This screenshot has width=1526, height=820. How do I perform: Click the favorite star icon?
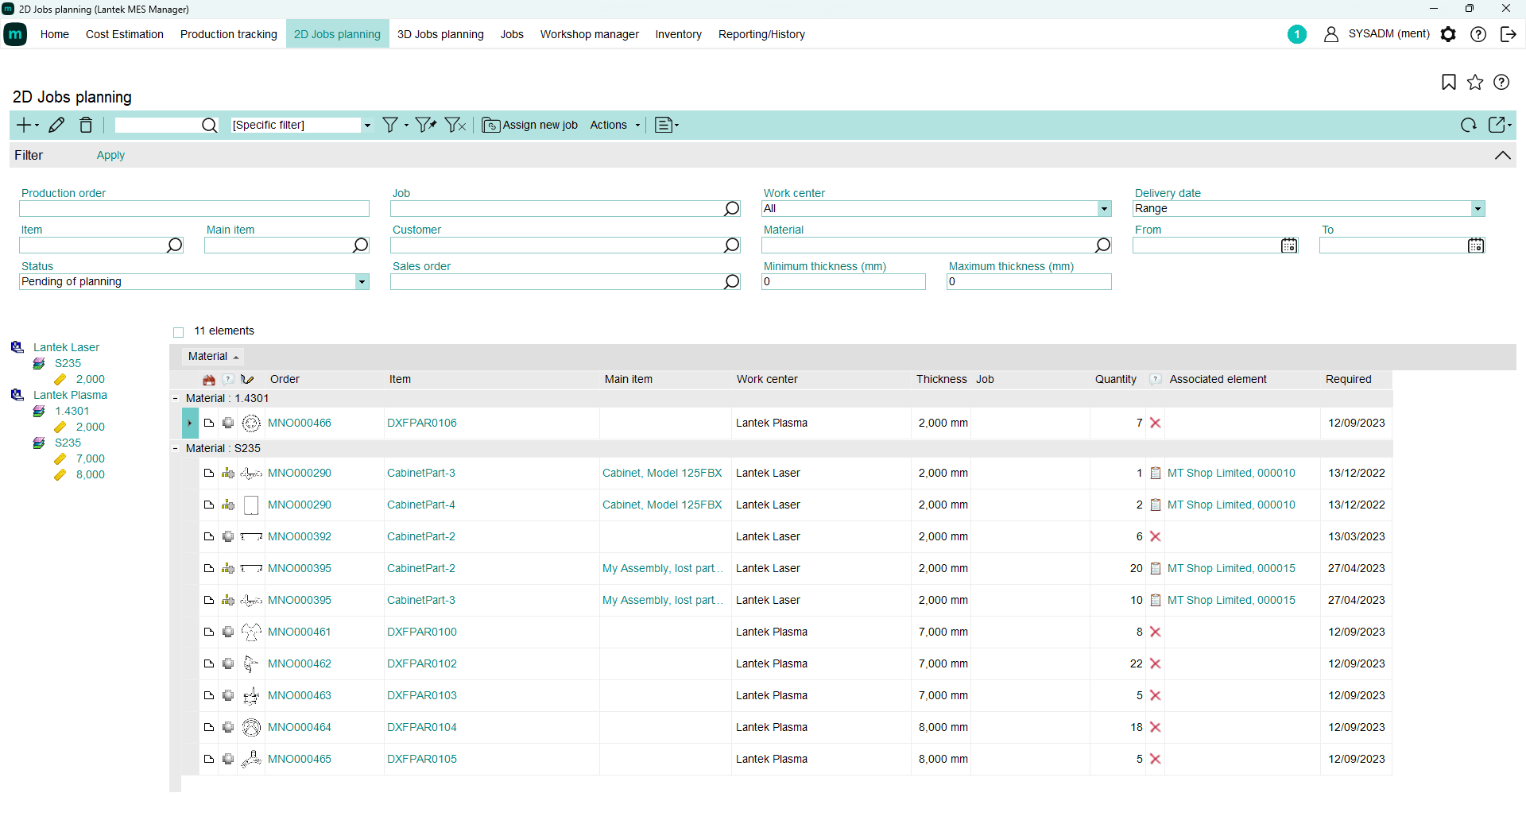coord(1475,83)
